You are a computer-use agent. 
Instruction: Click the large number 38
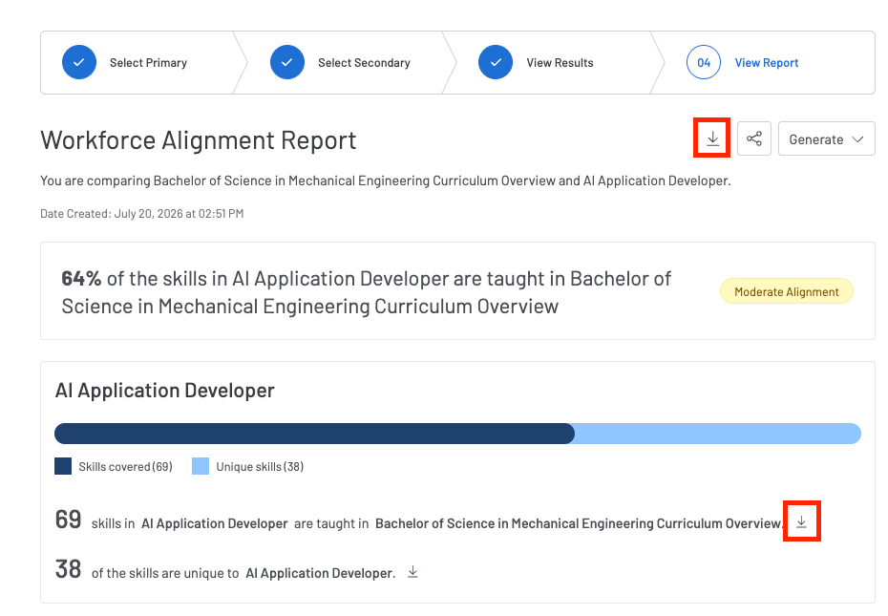(x=68, y=569)
